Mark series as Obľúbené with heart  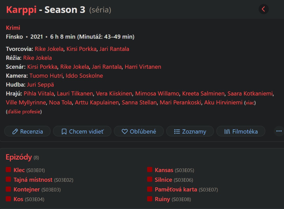pos(139,131)
